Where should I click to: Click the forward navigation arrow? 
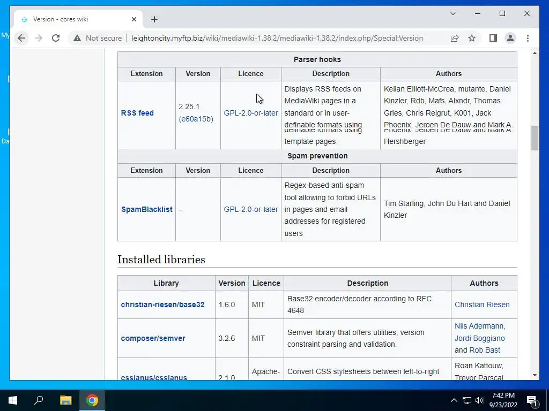pyautogui.click(x=39, y=38)
